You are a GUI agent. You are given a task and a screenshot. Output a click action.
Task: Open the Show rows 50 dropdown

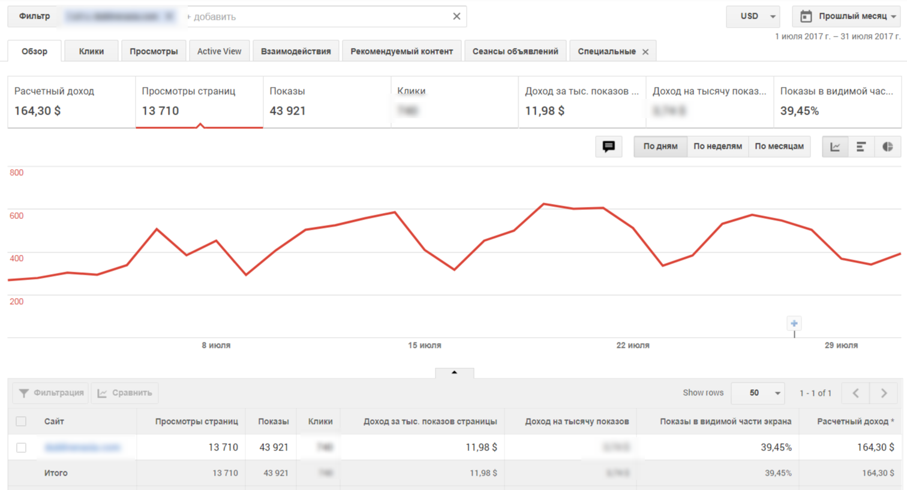(x=758, y=393)
